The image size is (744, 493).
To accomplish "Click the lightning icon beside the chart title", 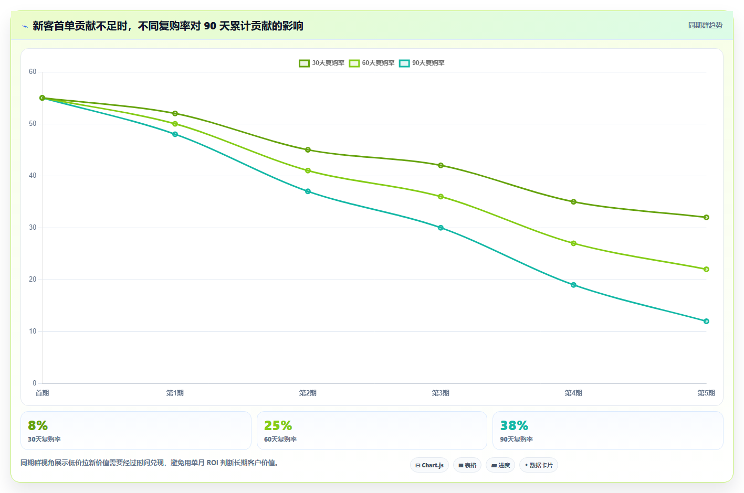I will (x=25, y=26).
